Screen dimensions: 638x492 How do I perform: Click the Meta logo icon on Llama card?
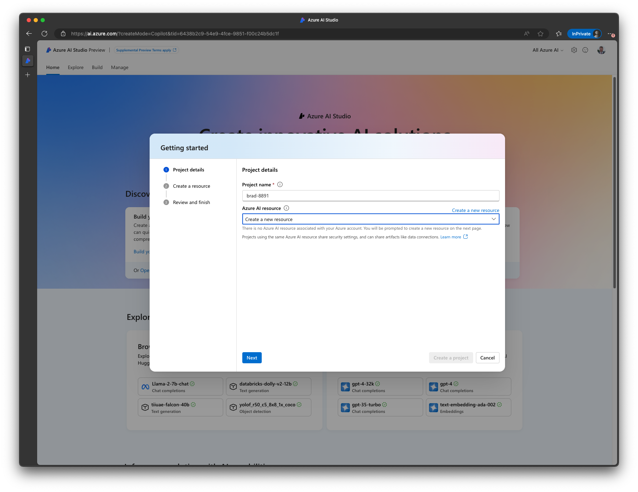pyautogui.click(x=145, y=387)
